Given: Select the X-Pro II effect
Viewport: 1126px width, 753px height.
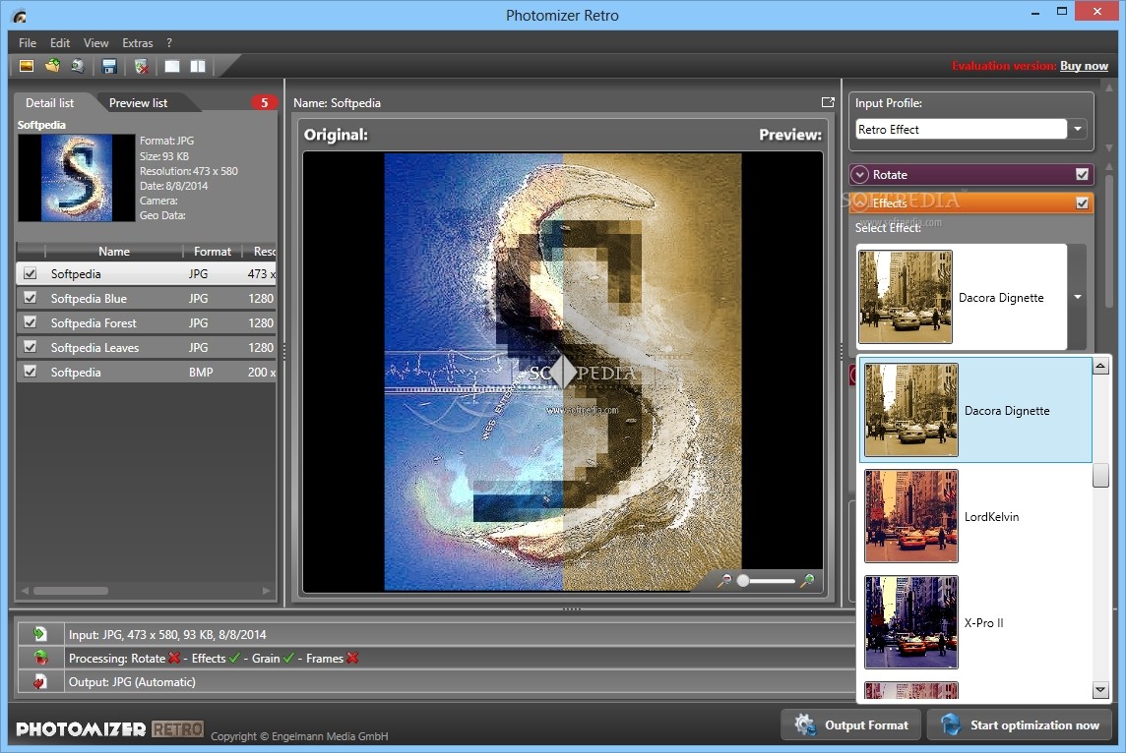Looking at the screenshot, I should click(975, 622).
